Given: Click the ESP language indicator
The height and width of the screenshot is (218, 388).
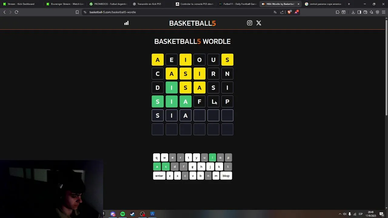Looking at the screenshot, I should [x=360, y=214].
